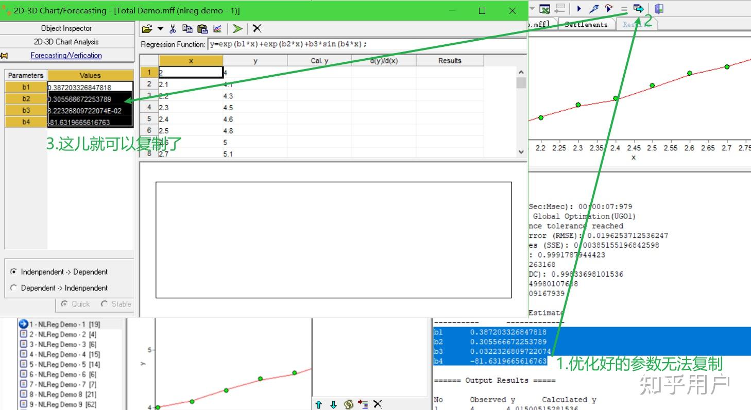Click the exit door icon
The height and width of the screenshot is (410, 751).
659,9
